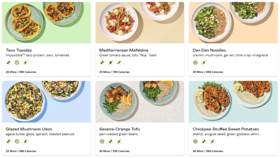Select Sesame-Orange Tofu's crossed-out grain icon
Screen dimensions: 280x158
click(119, 141)
